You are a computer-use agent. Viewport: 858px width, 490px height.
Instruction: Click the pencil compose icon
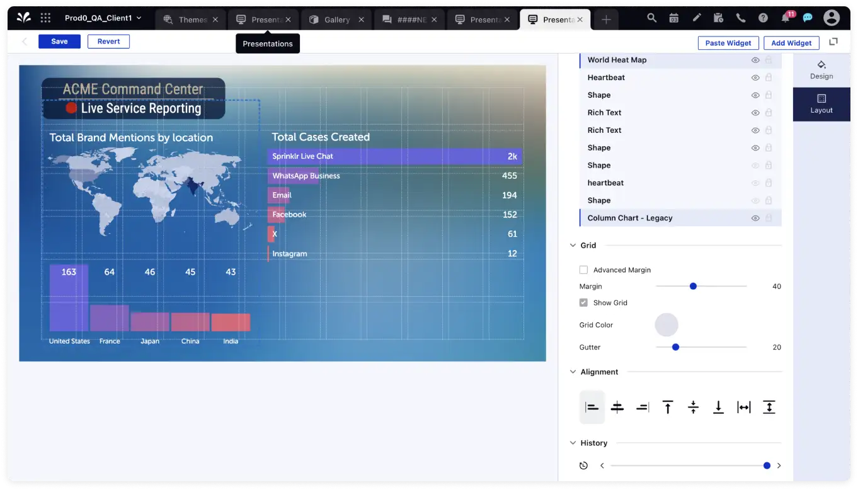point(696,18)
